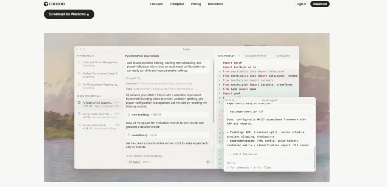
Task: Click the READY FOR REVIEW 3 section header
Action: pyautogui.click(x=89, y=96)
